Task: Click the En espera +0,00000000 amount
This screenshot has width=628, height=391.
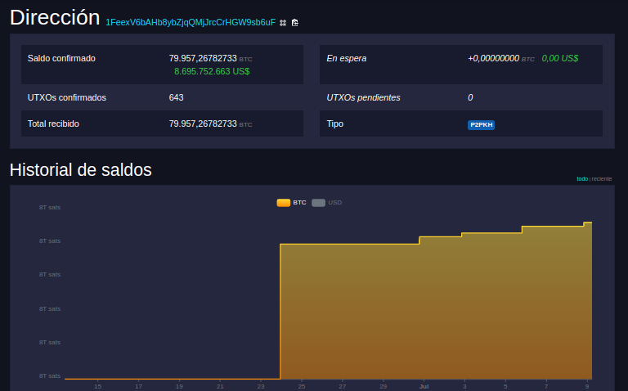Action: 493,58
